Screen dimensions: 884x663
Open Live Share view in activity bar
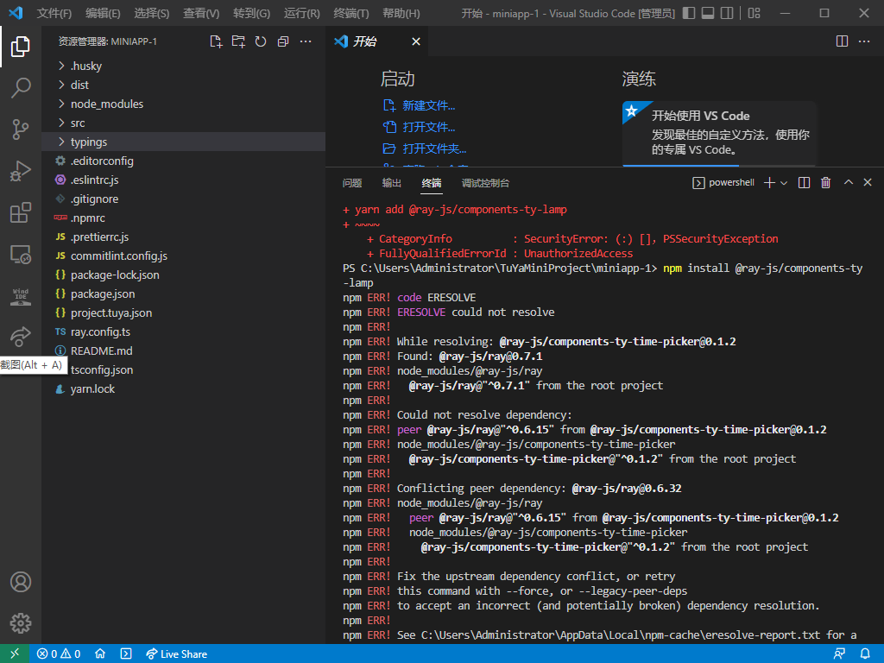tap(21, 337)
